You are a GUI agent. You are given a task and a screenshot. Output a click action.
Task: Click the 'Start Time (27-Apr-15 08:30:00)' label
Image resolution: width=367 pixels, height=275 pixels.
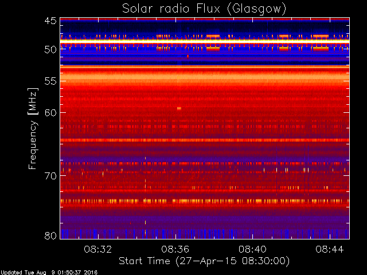[204, 261]
